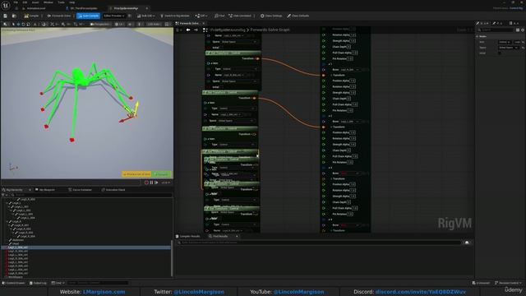Image resolution: width=526 pixels, height=296 pixels.
Task: Click the Position Alpha value of element 1
Action: 353,81
